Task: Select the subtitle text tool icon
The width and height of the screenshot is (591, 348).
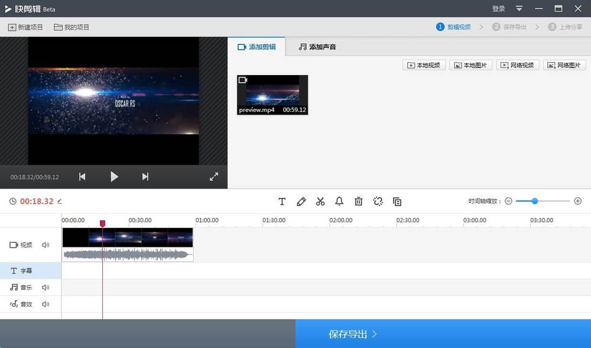Action: [282, 201]
